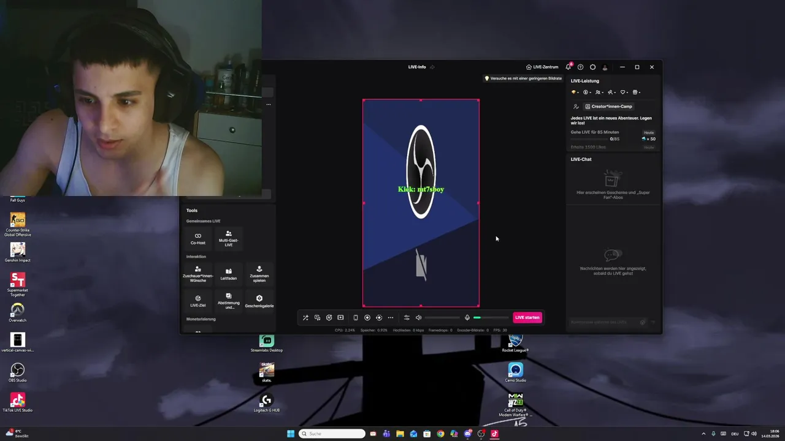Click the AI enhance toolbar icon
Viewport: 785px width, 441px height.
[329, 317]
